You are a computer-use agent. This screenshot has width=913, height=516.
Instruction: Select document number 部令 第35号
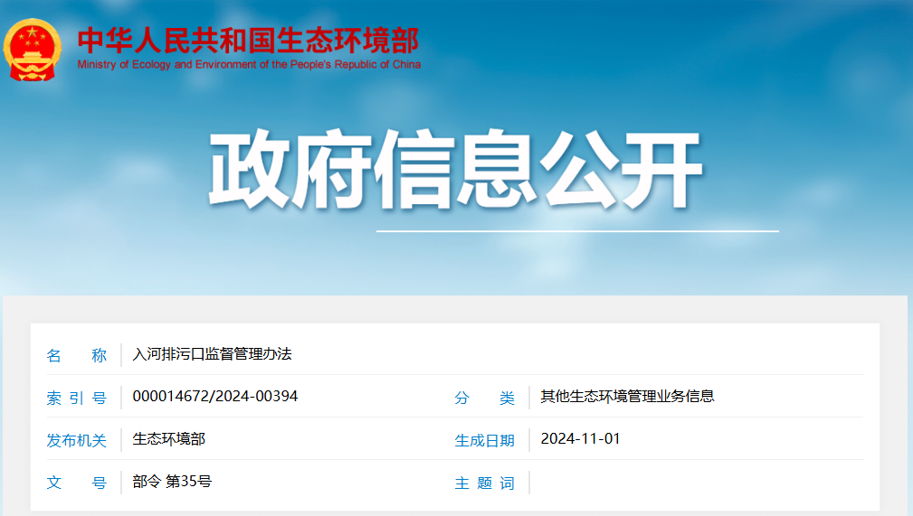point(172,481)
